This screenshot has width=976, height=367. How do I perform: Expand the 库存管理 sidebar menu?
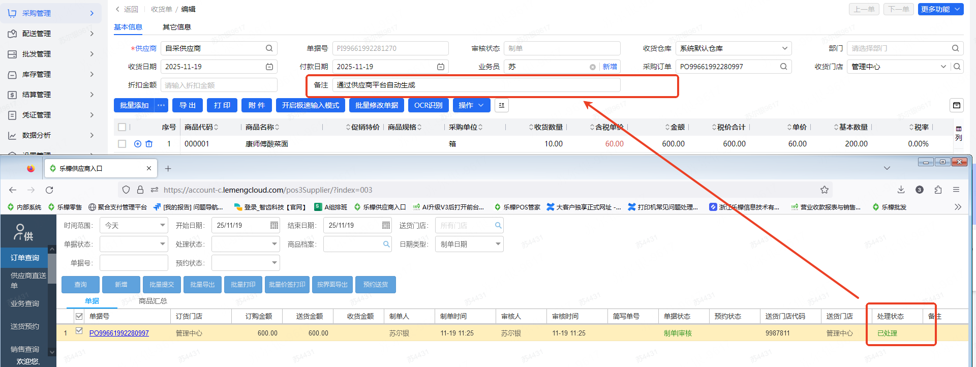(51, 74)
